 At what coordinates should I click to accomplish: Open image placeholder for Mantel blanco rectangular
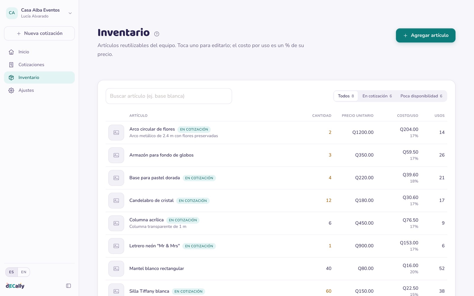pos(116,269)
